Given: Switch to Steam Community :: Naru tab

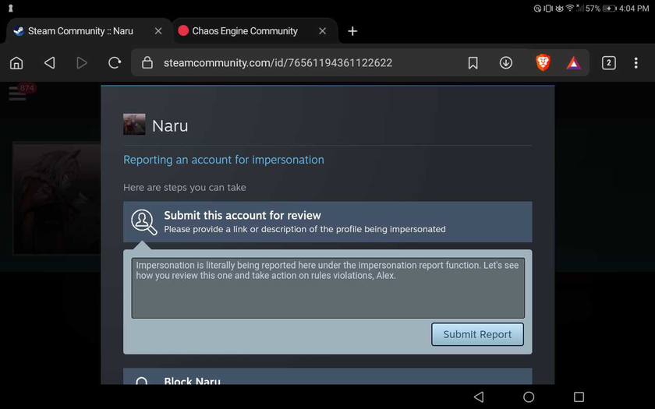Looking at the screenshot, I should [80, 31].
